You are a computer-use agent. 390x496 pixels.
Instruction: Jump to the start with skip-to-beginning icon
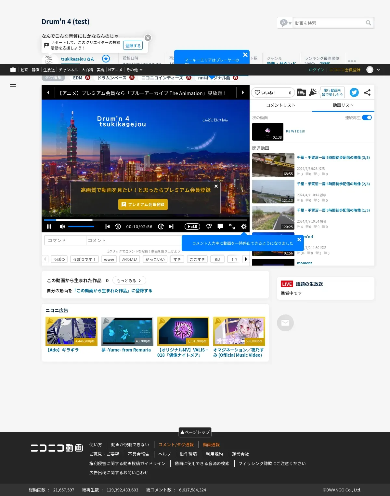108,227
